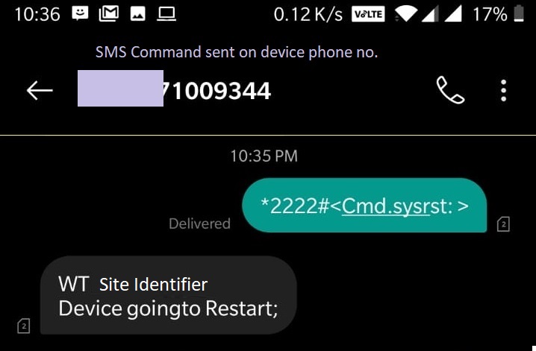
Task: Select the sent *2222# message bubble
Action: (364, 206)
